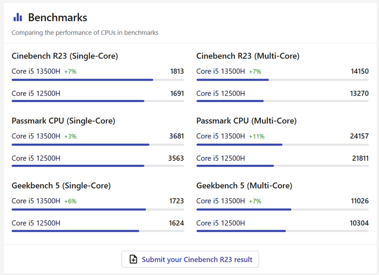The image size is (379, 275).
Task: Click the +6% Geekbench single-core badge
Action: click(71, 201)
